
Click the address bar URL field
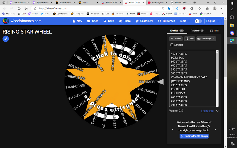coord(97,8)
